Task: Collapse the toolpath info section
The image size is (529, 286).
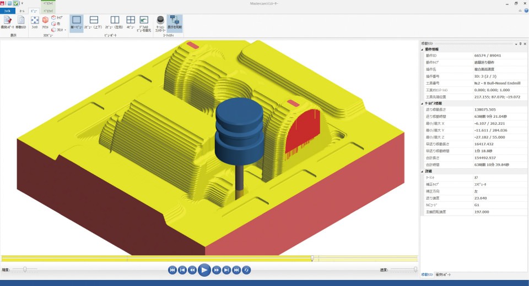Action: 423,103
